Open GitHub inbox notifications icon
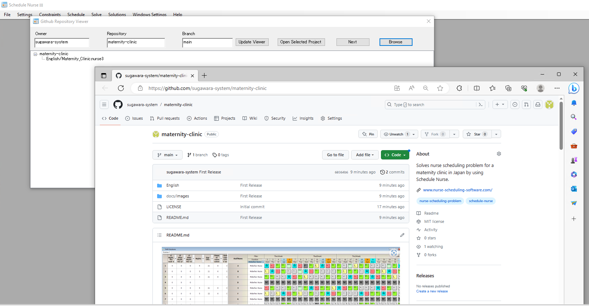 (538, 105)
